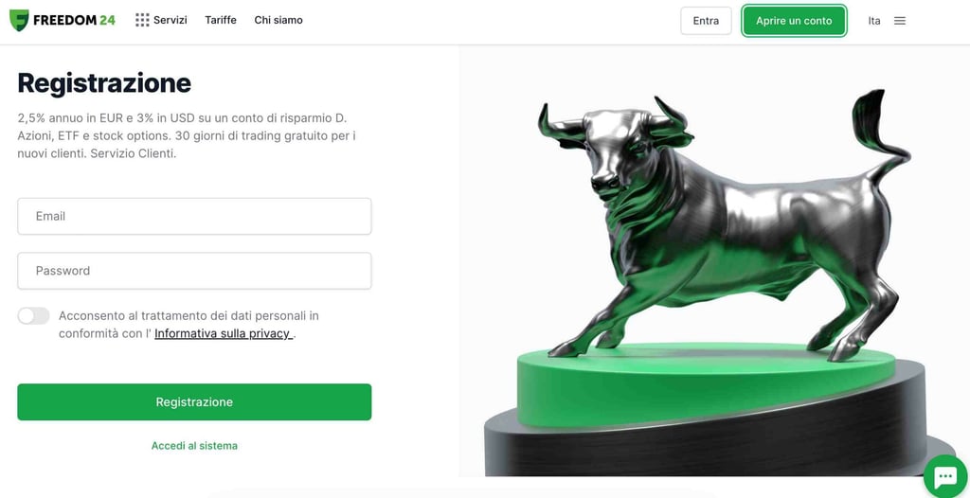Click the green pedestal under the bull
Image resolution: width=970 pixels, height=498 pixels.
click(x=705, y=383)
